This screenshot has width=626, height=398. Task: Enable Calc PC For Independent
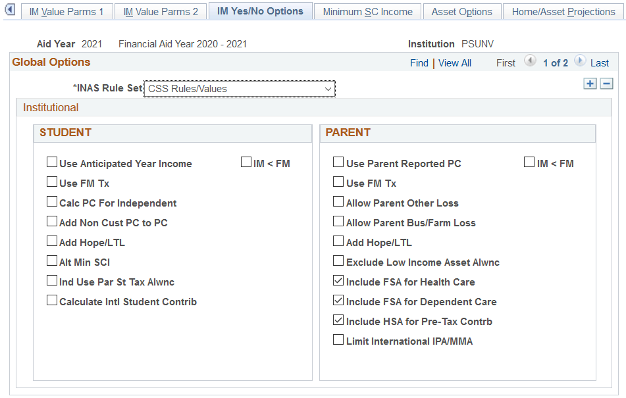point(52,201)
